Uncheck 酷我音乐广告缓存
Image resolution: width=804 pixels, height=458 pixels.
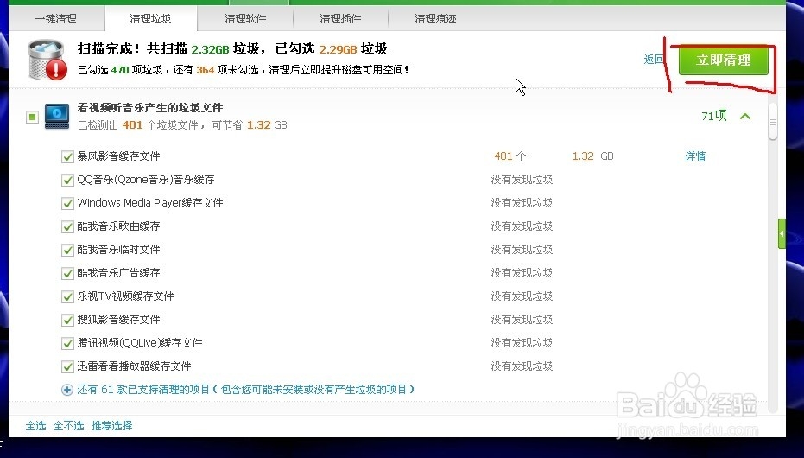click(x=67, y=273)
